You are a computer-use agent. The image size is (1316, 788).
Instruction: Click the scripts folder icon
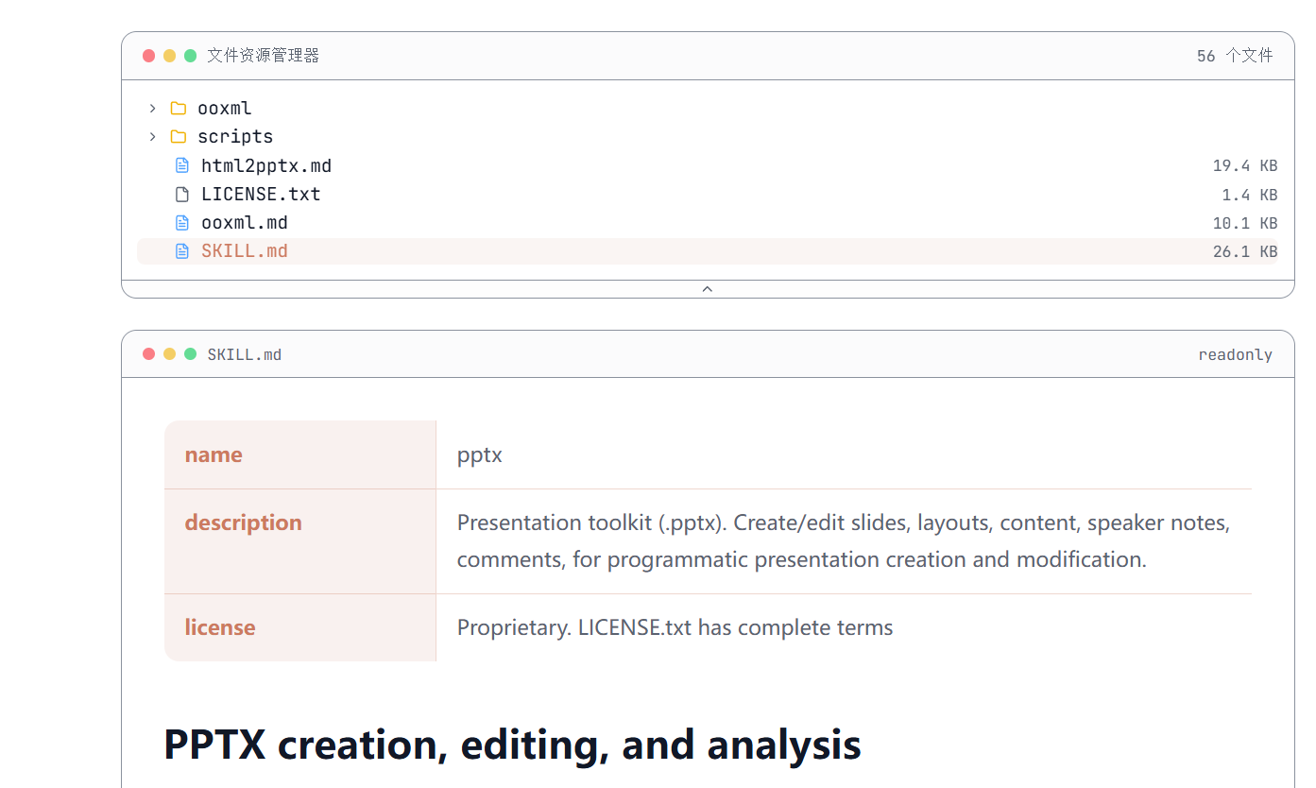[x=178, y=137]
